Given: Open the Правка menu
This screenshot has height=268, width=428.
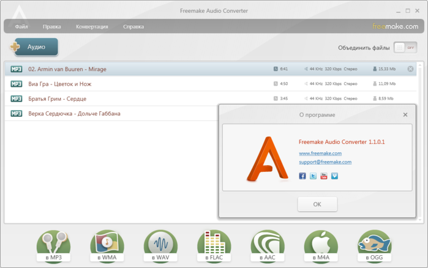Looking at the screenshot, I should pyautogui.click(x=51, y=26).
